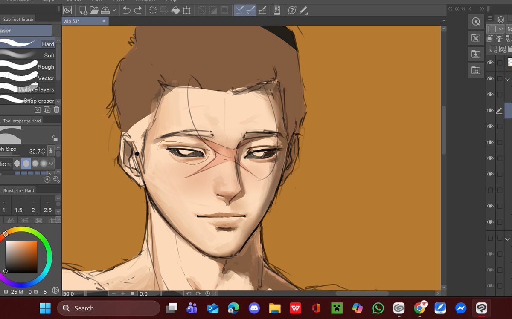Open Discord from the taskbar
The image size is (512, 319).
click(255, 308)
